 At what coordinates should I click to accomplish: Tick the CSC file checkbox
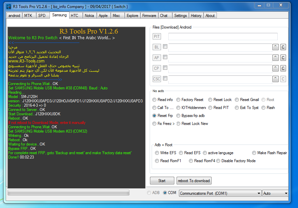pyautogui.click(x=165, y=78)
